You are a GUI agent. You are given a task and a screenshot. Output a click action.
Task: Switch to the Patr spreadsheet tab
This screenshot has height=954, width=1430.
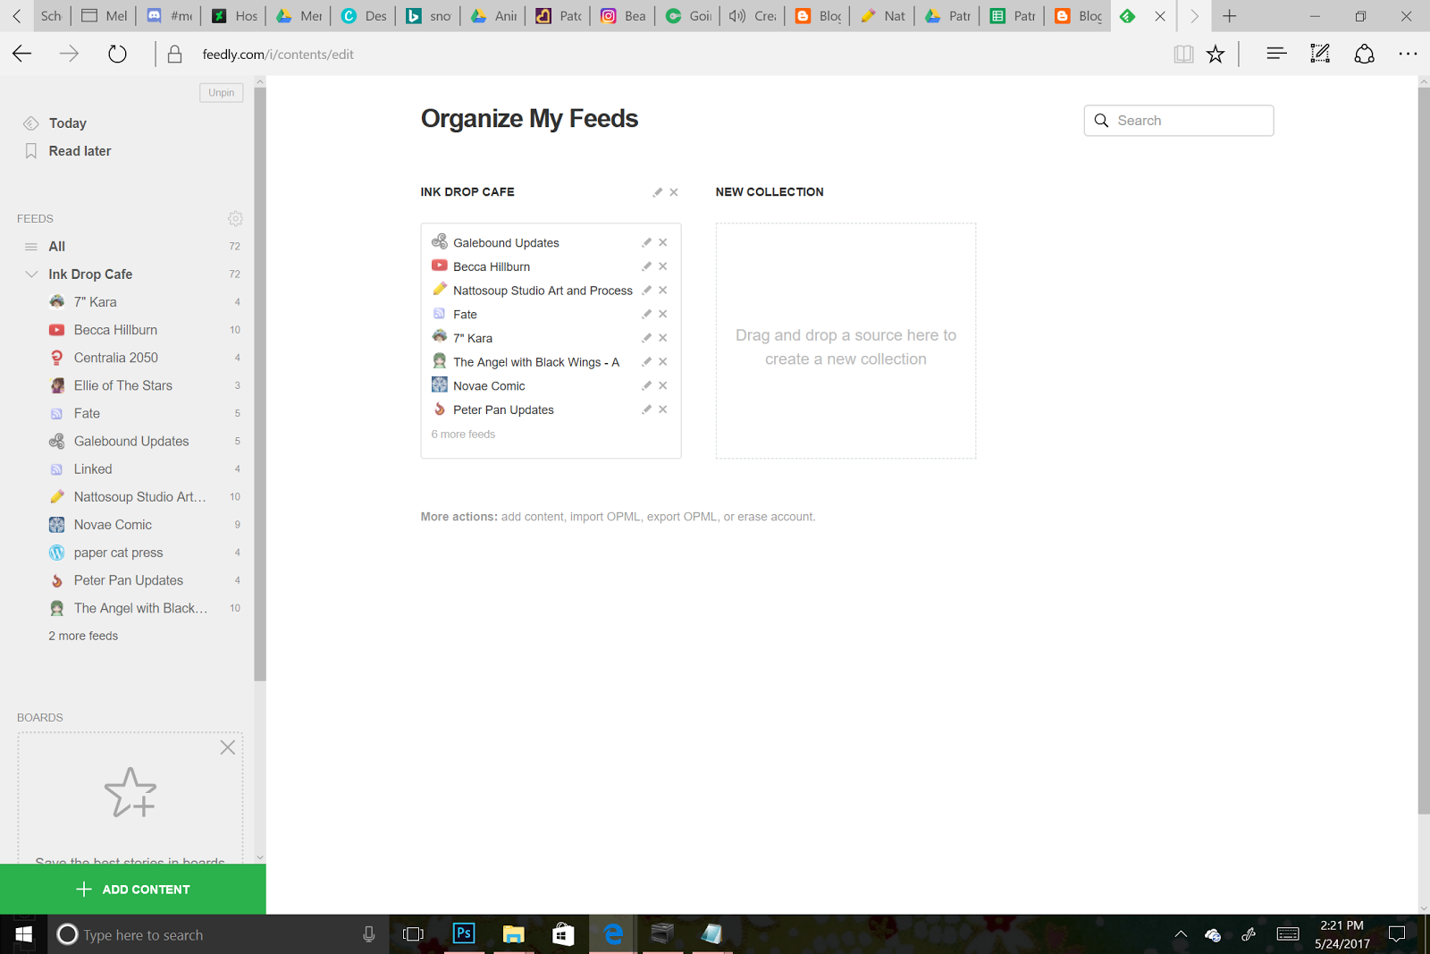[1014, 16]
